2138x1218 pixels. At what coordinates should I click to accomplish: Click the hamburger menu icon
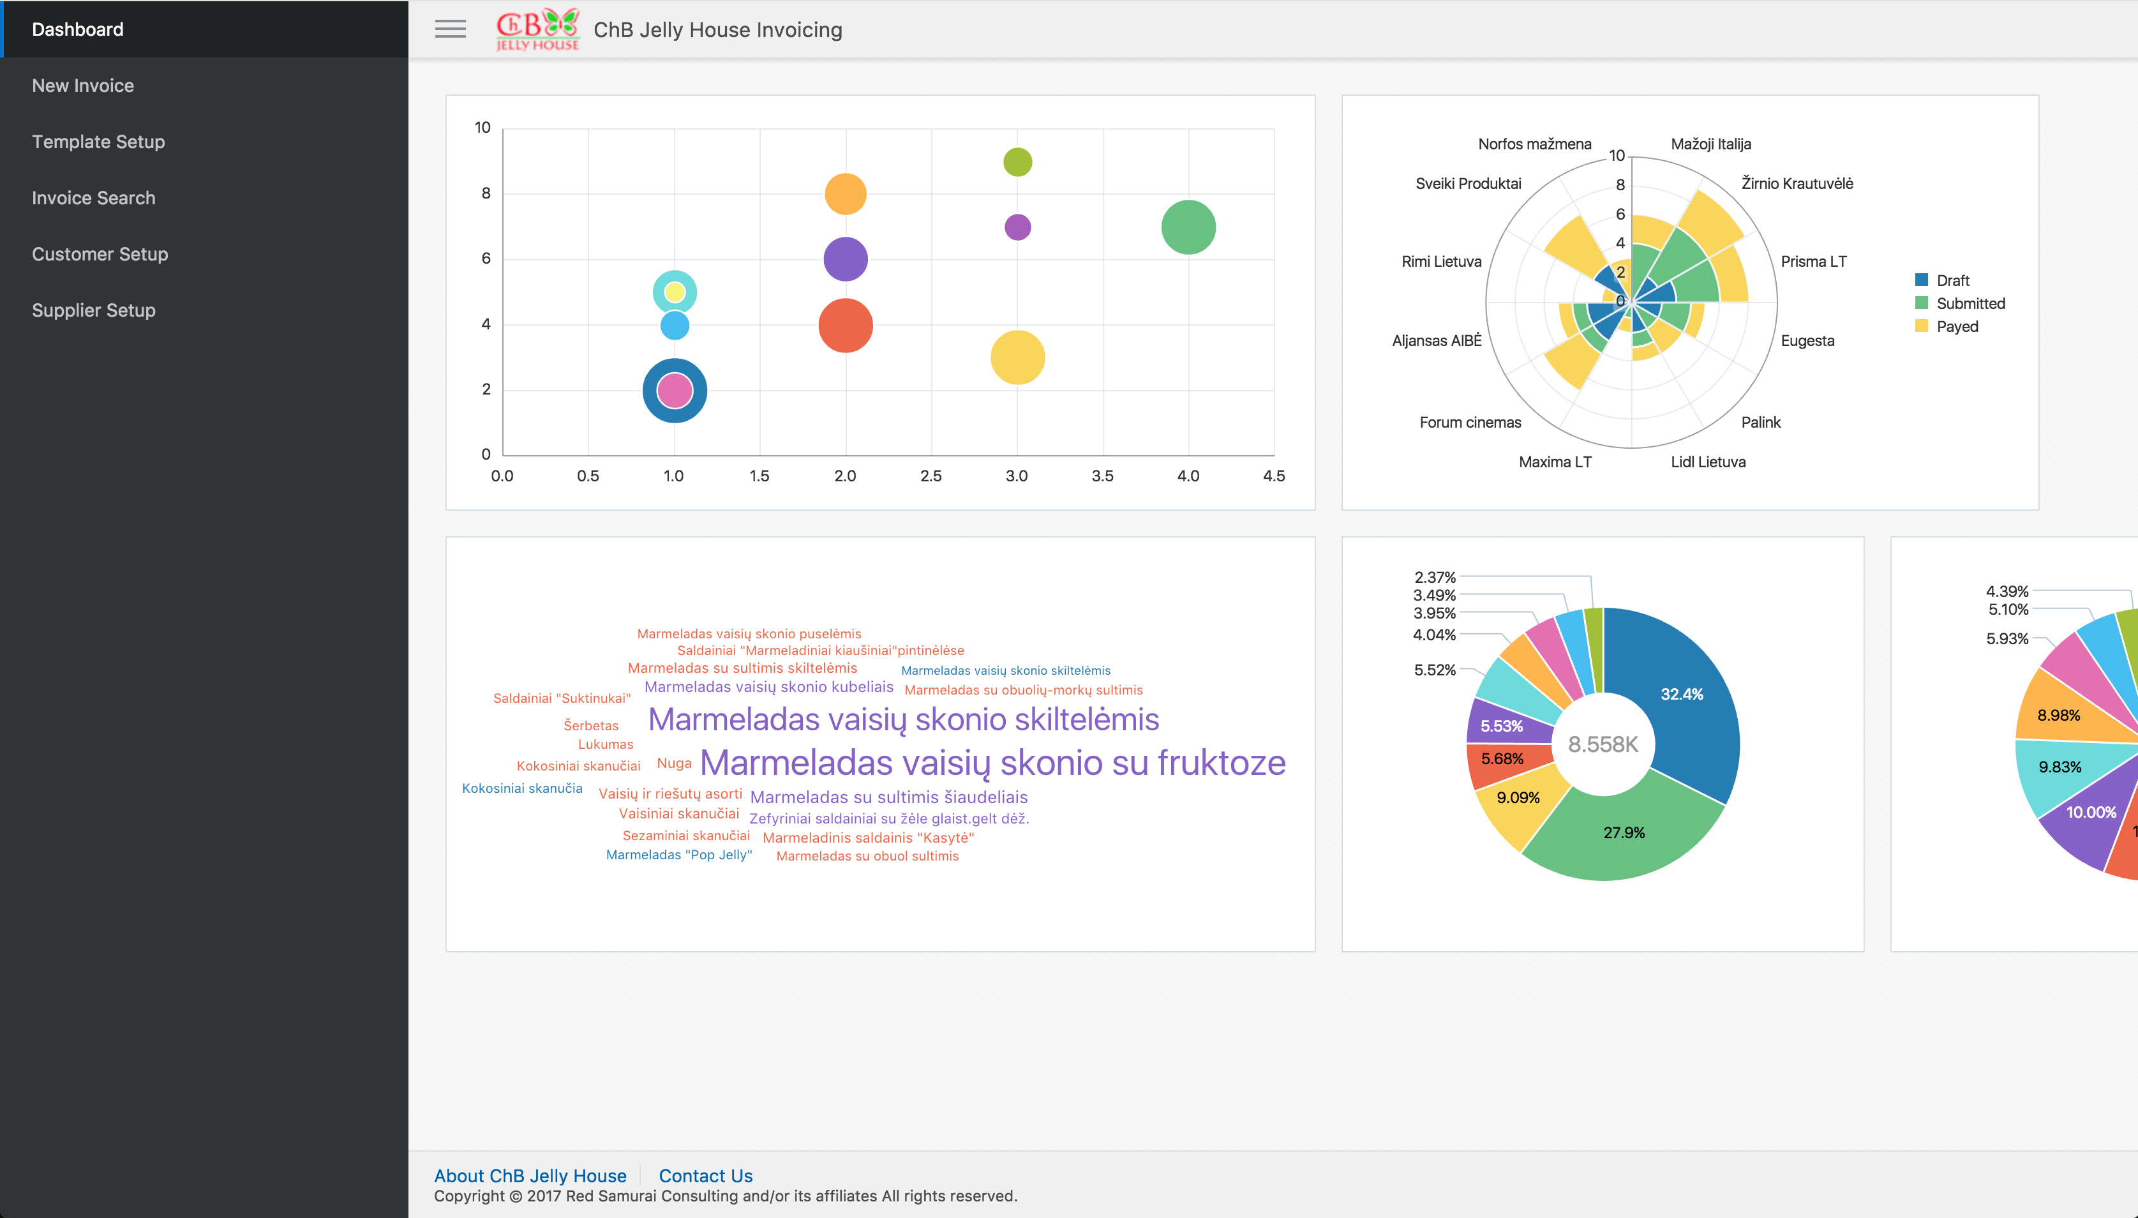(450, 29)
